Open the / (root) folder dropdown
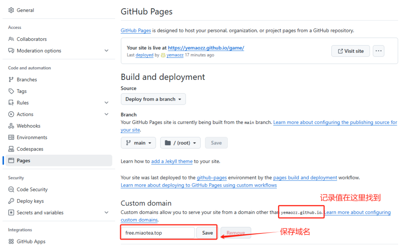 pos(180,143)
